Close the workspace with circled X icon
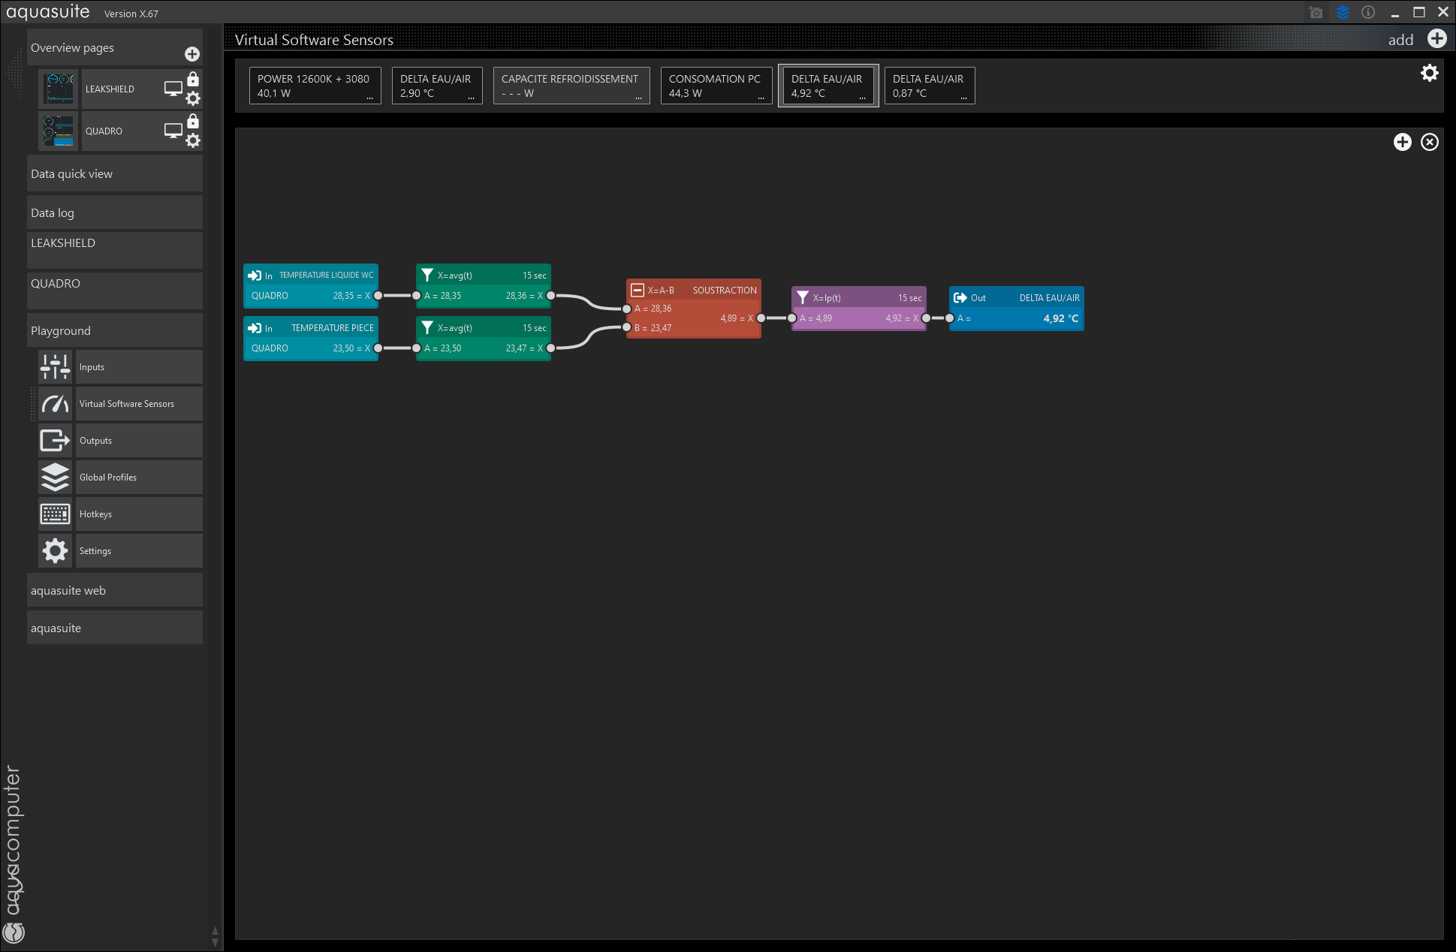The image size is (1456, 952). [1429, 142]
